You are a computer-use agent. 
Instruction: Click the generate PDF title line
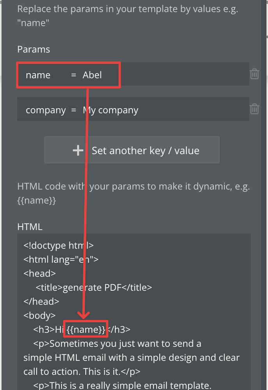click(x=93, y=288)
